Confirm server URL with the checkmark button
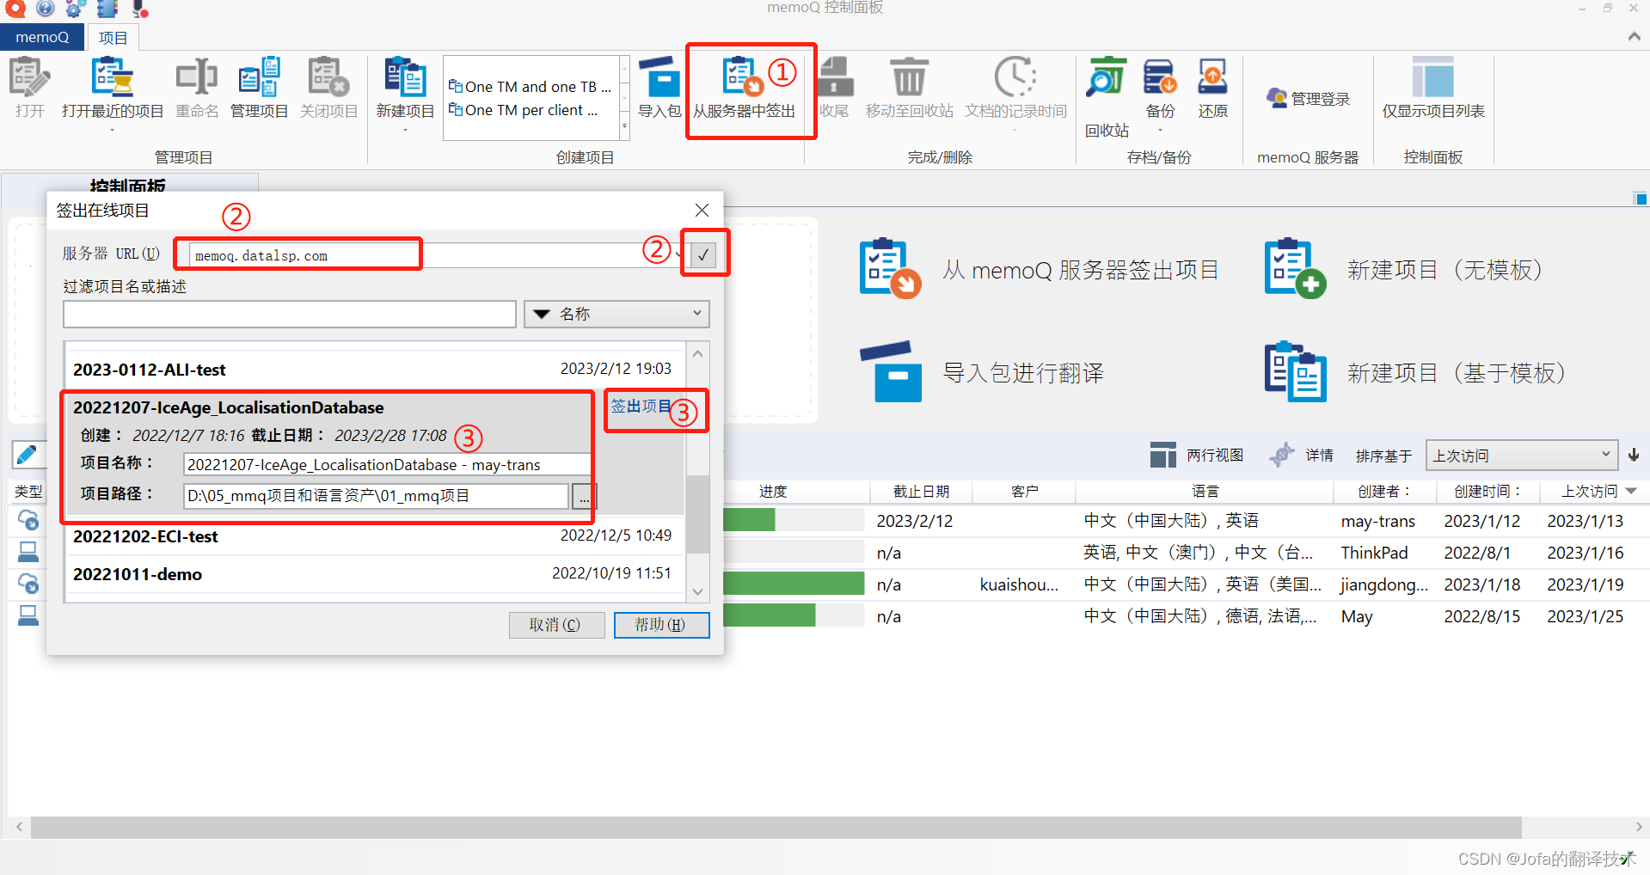1650x875 pixels. pos(703,254)
